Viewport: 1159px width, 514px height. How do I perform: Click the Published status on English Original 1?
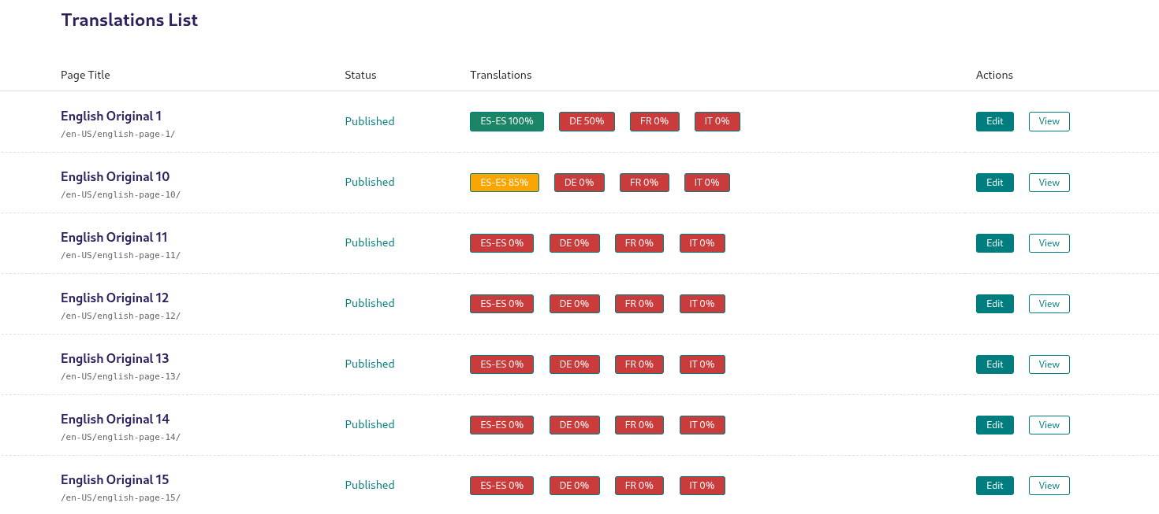pyautogui.click(x=369, y=121)
